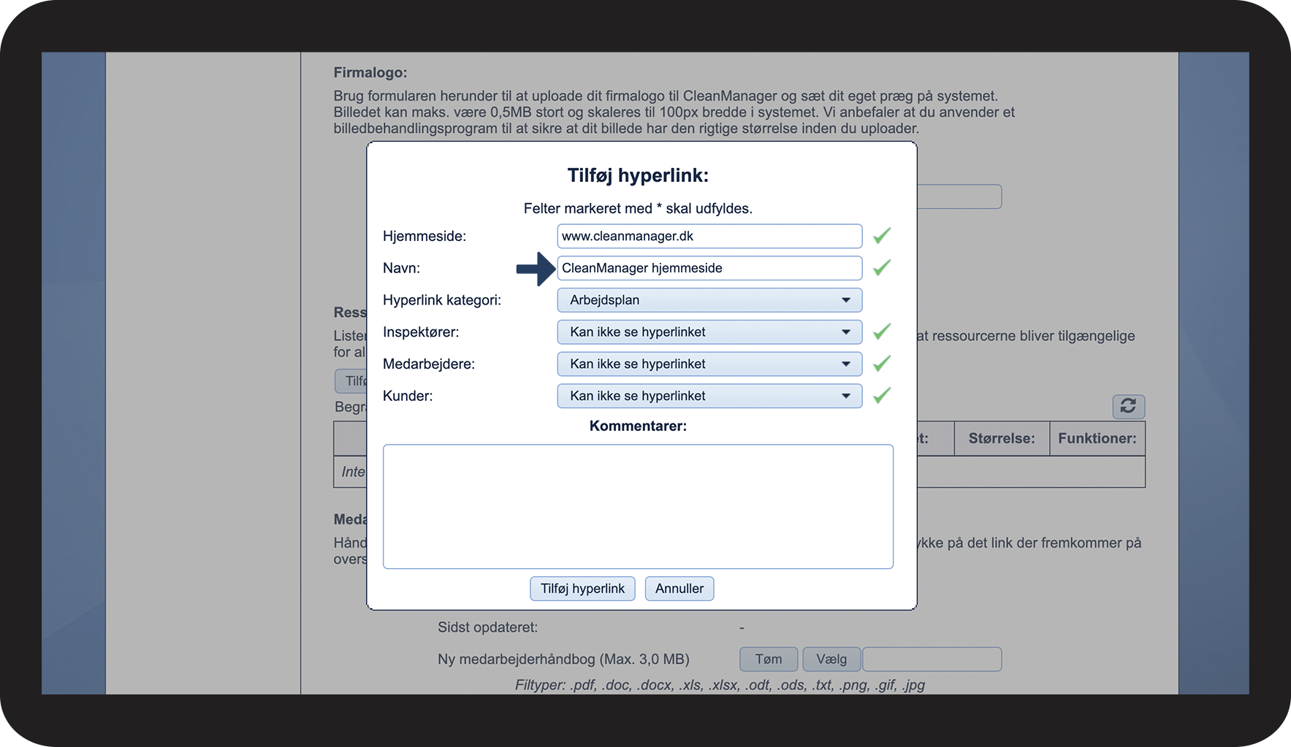Click the Medarbejdere: label
Screen dimensions: 1291x747
pyautogui.click(x=429, y=364)
